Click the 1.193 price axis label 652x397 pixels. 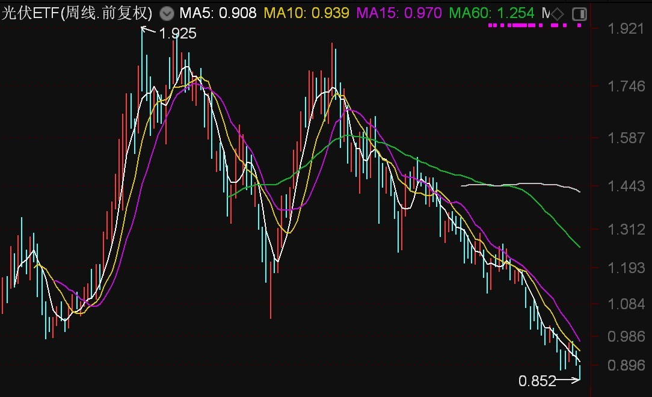(627, 268)
